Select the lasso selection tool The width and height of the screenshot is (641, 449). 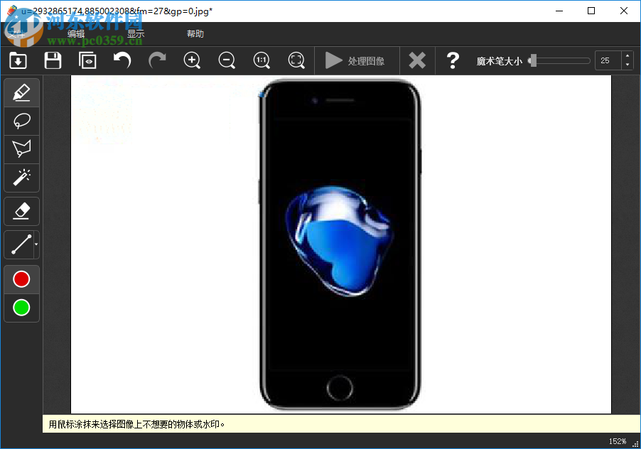pyautogui.click(x=21, y=120)
